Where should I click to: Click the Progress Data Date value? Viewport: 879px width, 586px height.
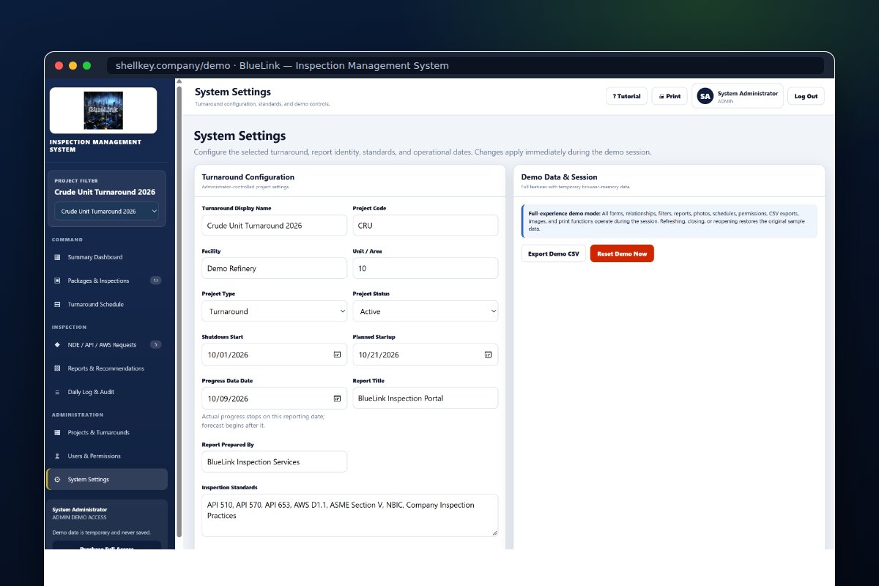coord(228,398)
